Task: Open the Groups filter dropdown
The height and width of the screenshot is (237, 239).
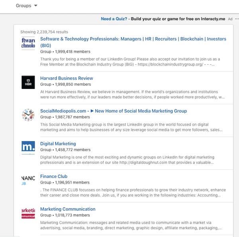Action: click(x=26, y=6)
